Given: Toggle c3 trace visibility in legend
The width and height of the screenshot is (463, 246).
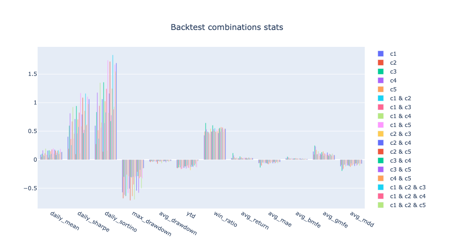Looking at the screenshot, I should [x=393, y=72].
